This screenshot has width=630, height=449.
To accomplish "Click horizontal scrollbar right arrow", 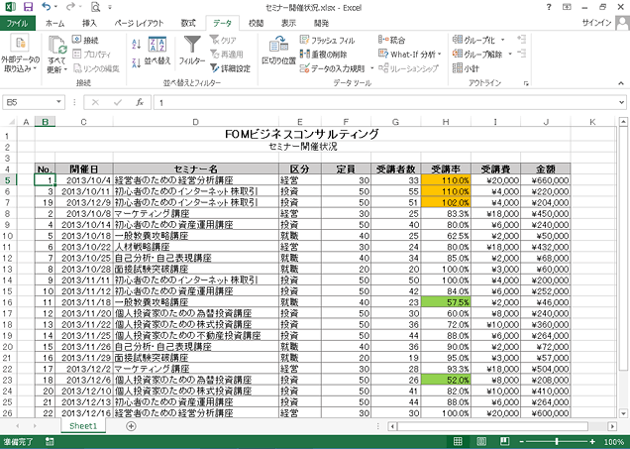I will [612, 426].
